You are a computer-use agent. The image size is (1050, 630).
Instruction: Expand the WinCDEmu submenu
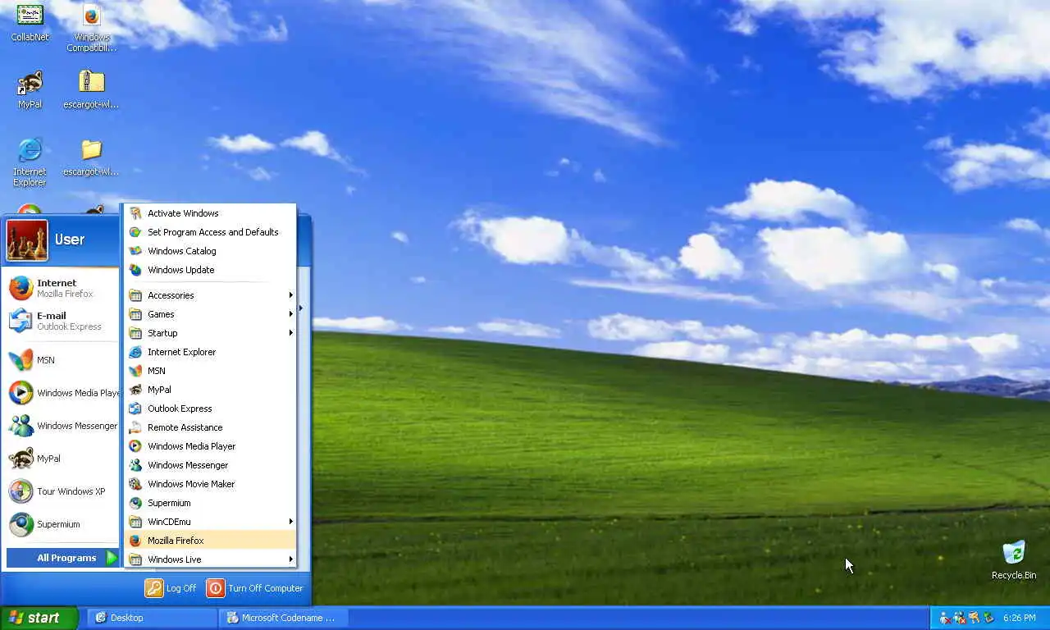pos(210,522)
